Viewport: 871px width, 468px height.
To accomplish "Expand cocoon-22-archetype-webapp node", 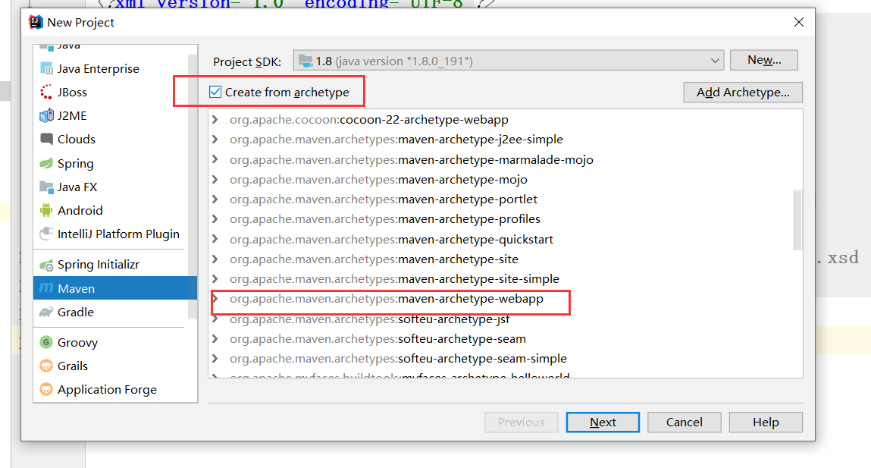I will pos(215,120).
